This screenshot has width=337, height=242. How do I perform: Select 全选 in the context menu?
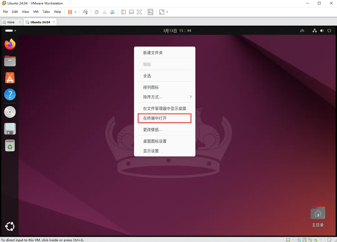coord(165,76)
